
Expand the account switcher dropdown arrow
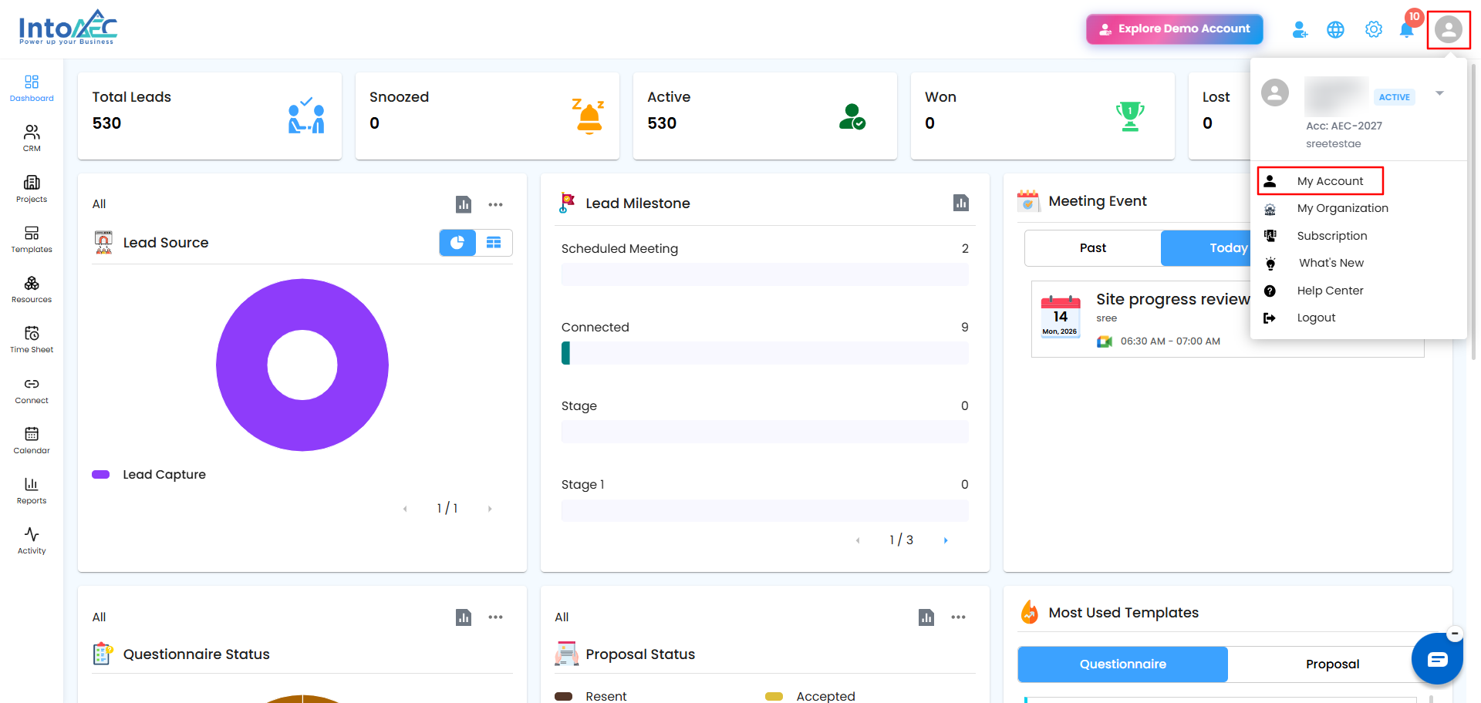1439,93
